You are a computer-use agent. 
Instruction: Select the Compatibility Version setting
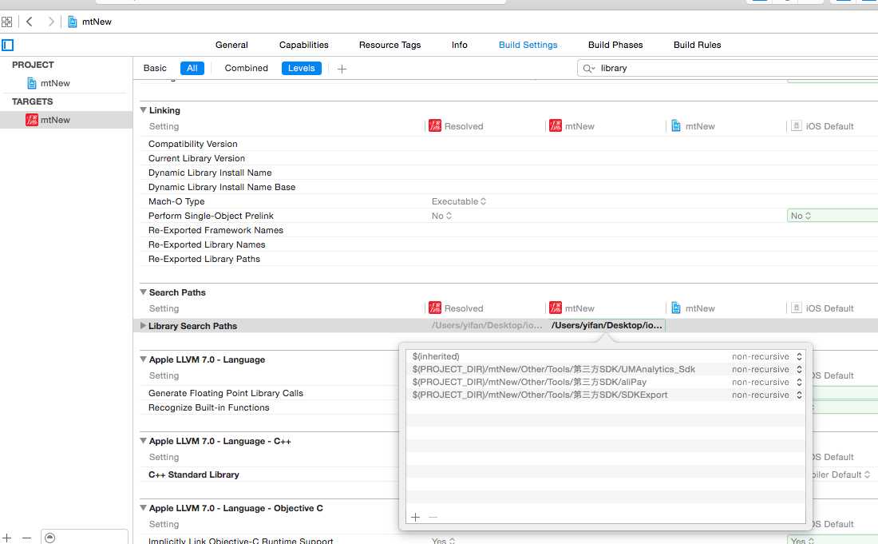point(192,144)
